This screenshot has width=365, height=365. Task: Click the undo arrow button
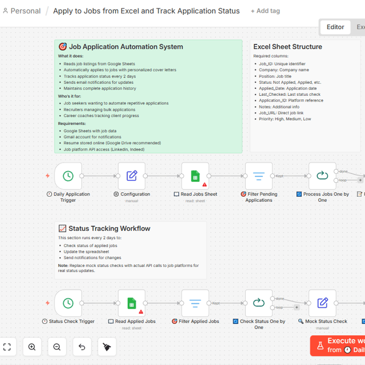82,347
